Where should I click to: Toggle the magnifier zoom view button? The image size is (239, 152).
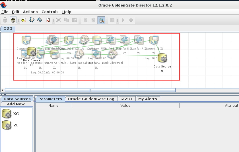(x=101, y=20)
